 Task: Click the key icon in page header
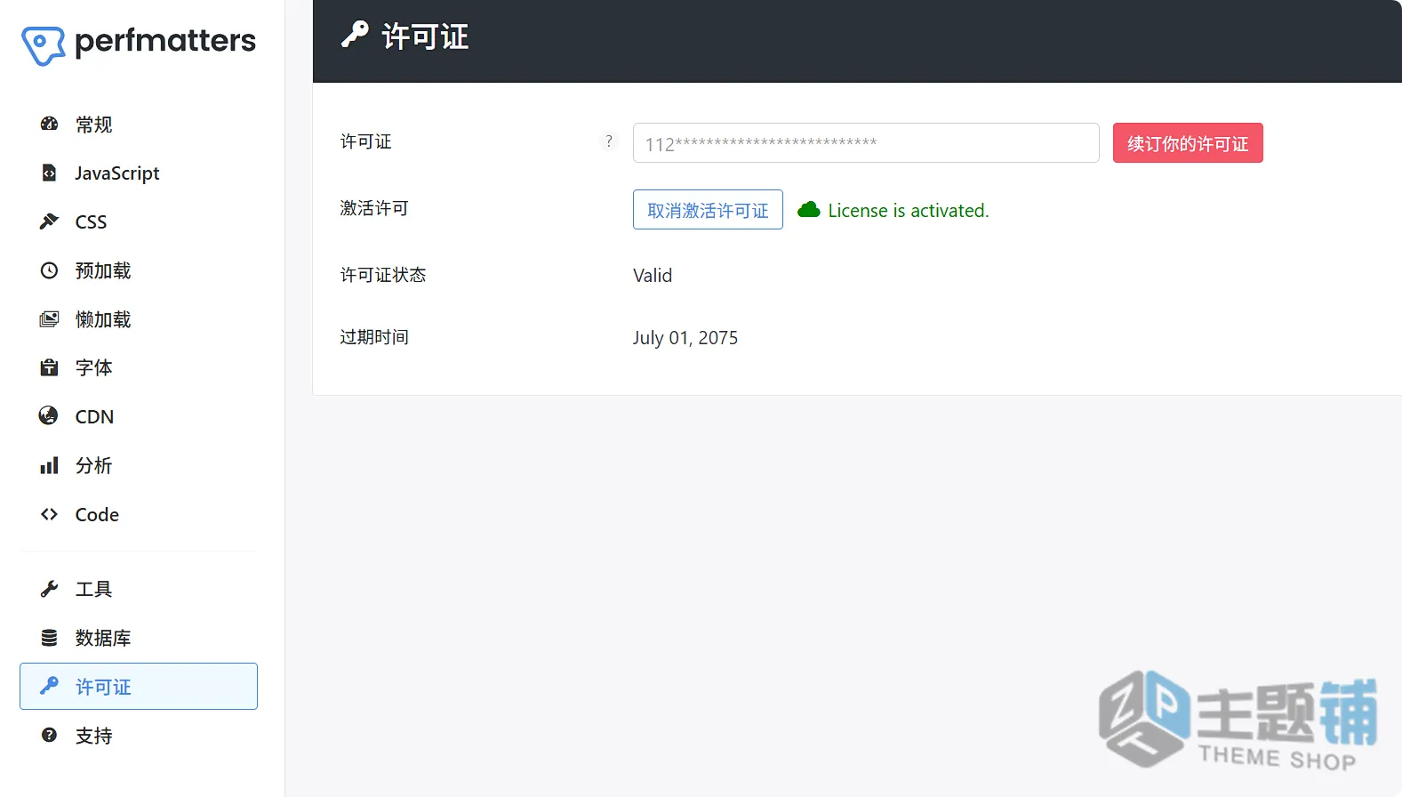355,36
